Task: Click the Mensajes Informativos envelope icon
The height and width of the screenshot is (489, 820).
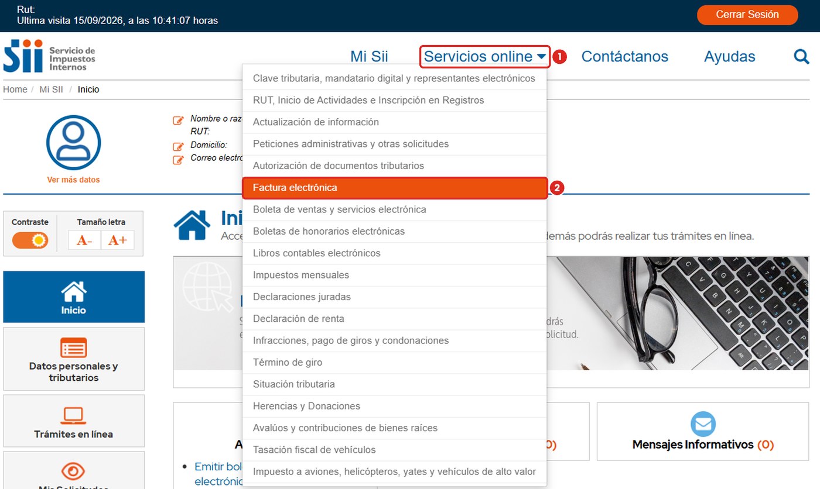Action: [703, 424]
